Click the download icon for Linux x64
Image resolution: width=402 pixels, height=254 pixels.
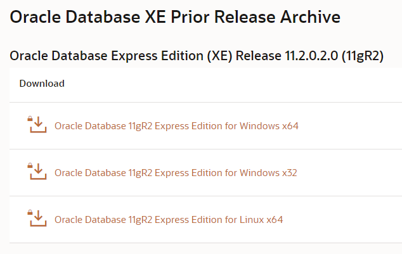(37, 218)
